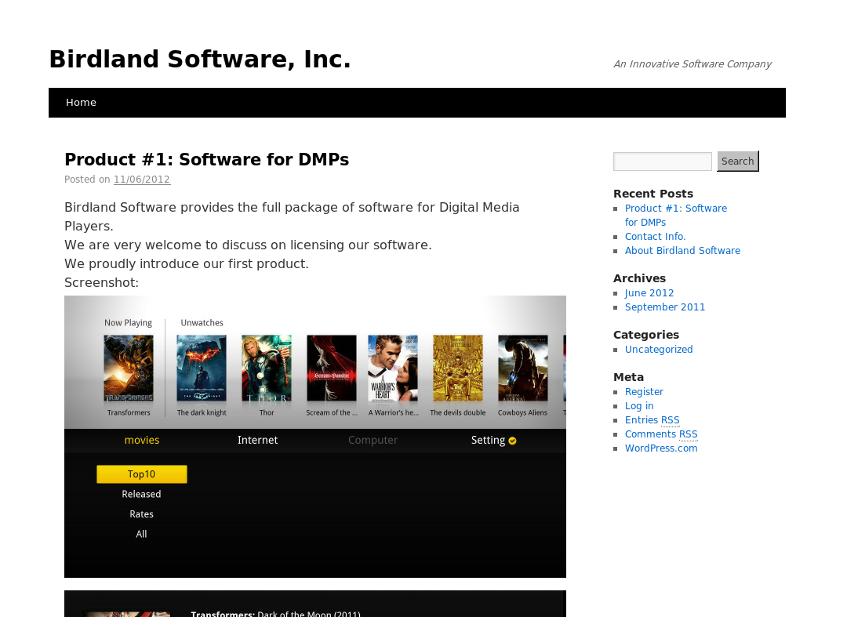Click the Now Playing label
The width and height of the screenshot is (847, 617).
click(x=128, y=323)
